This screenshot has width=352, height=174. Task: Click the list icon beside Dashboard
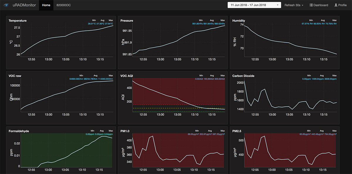(311, 5)
